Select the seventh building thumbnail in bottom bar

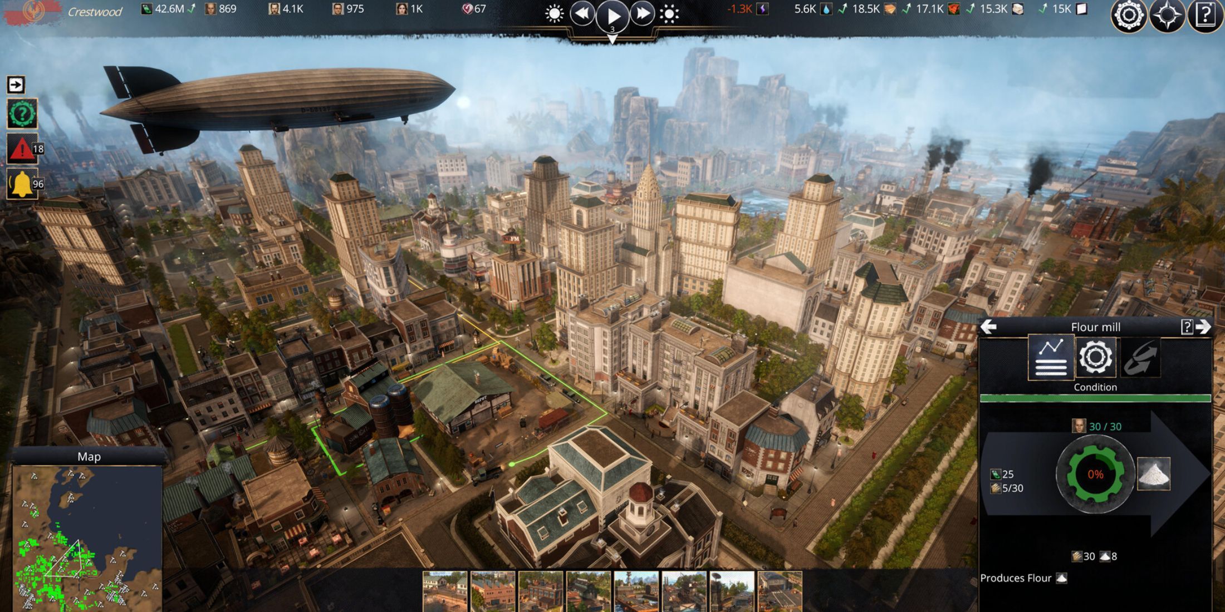732,591
